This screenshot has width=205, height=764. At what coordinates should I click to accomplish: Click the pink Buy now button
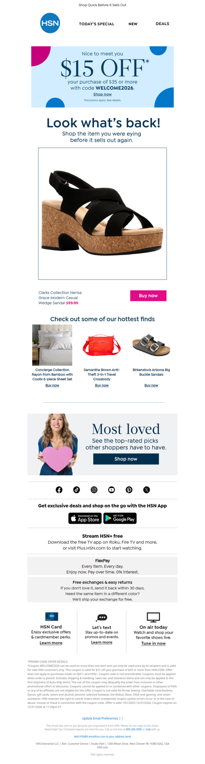click(148, 295)
